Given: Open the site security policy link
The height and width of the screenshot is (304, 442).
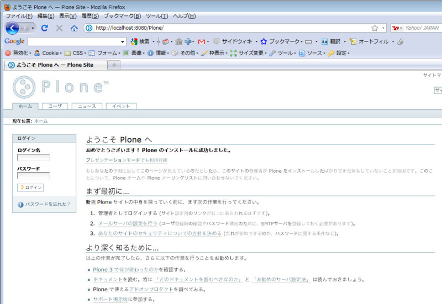Looking at the screenshot, I should tap(160, 233).
